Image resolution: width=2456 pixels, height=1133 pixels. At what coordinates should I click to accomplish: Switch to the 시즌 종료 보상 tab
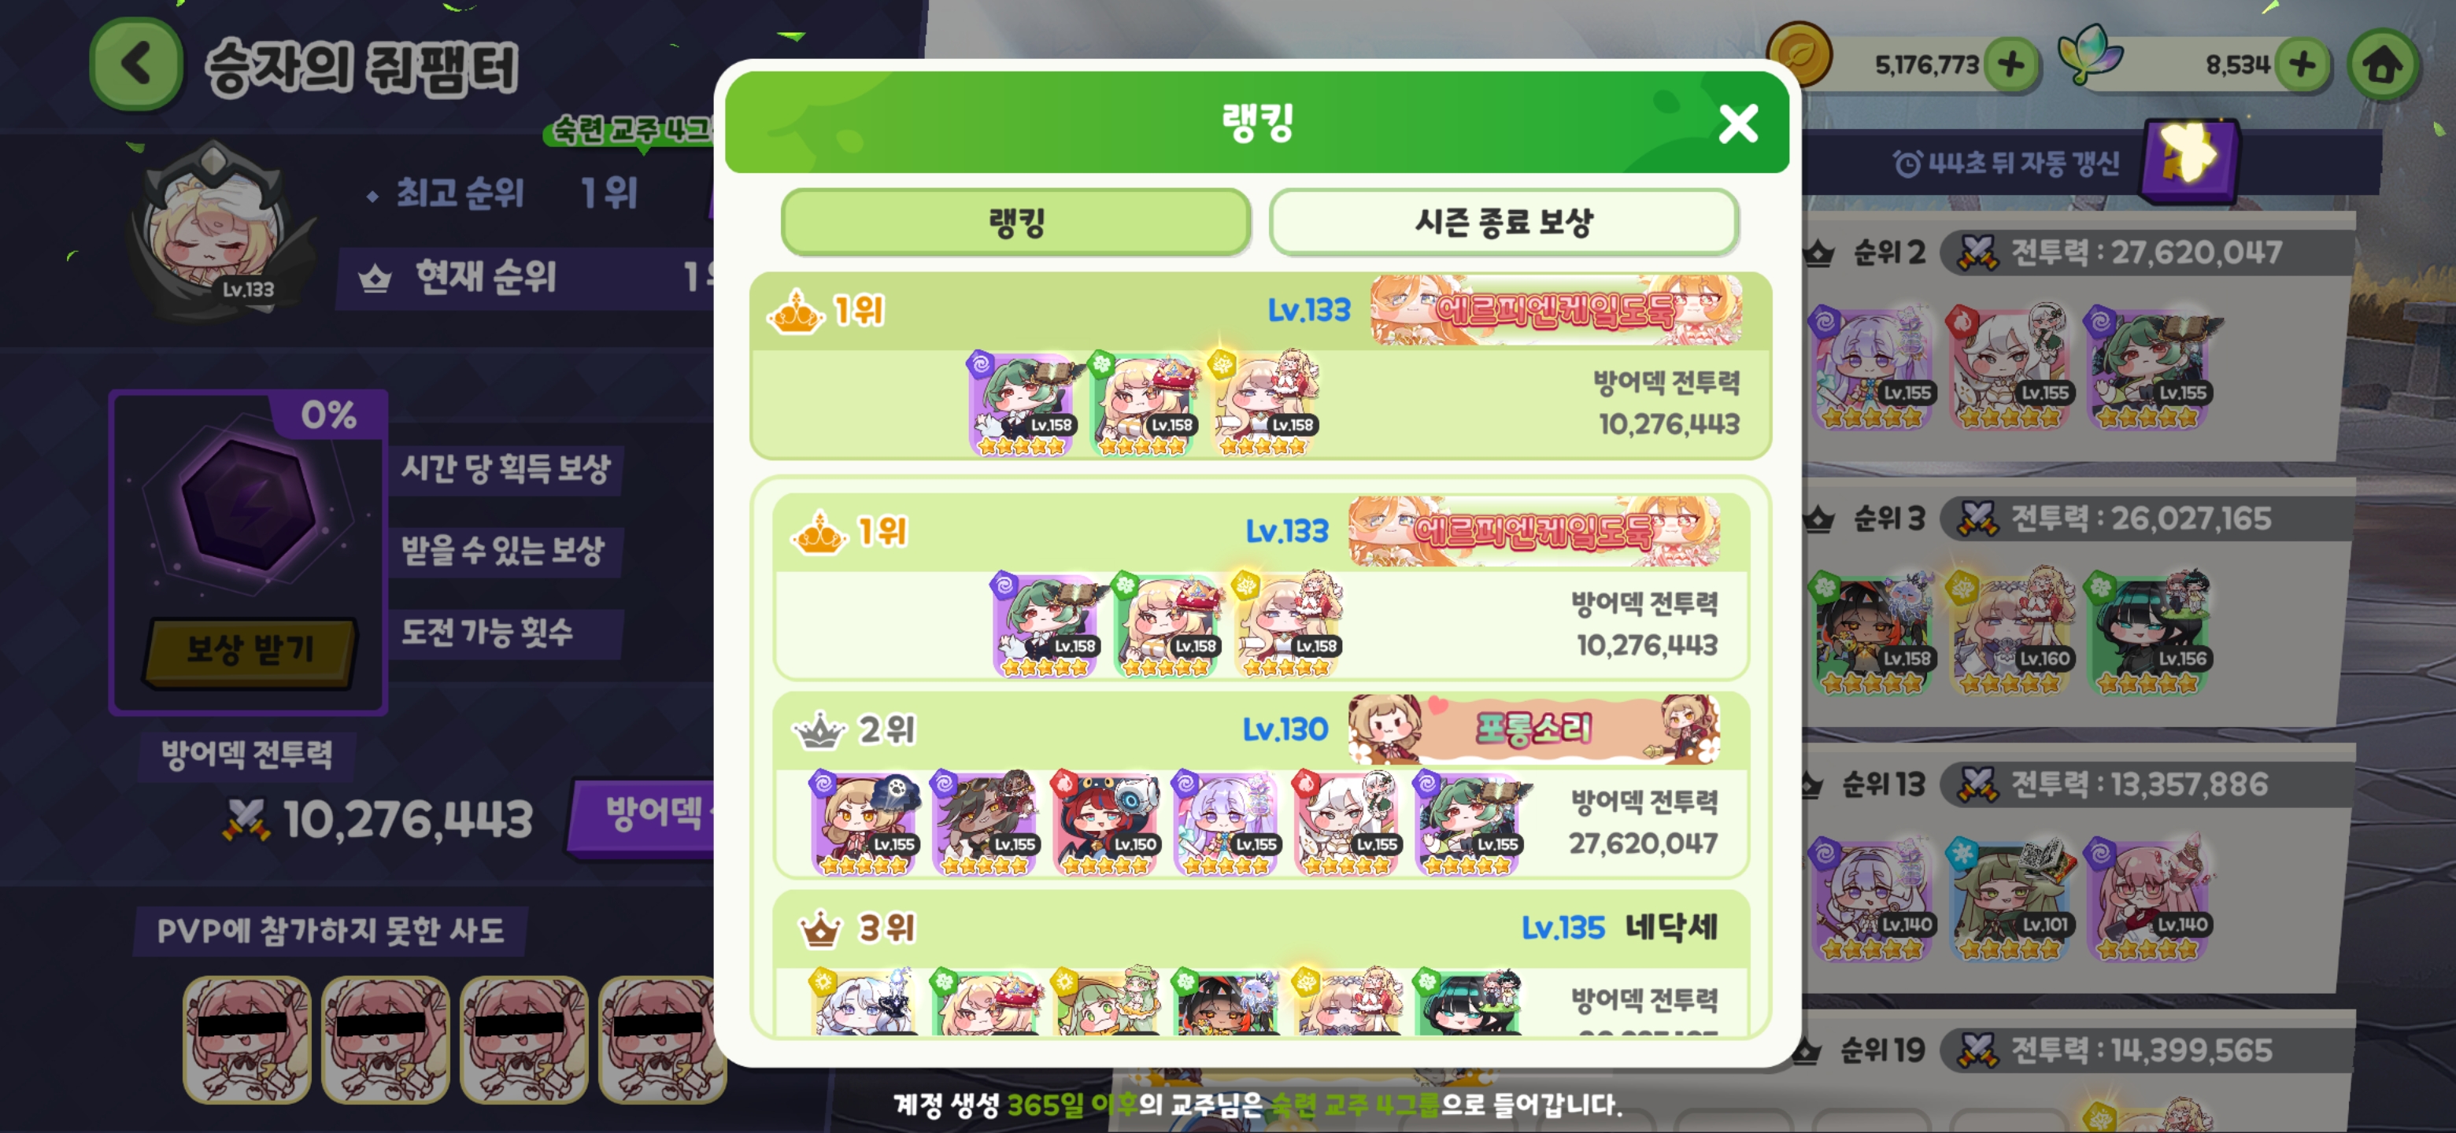(x=1504, y=222)
